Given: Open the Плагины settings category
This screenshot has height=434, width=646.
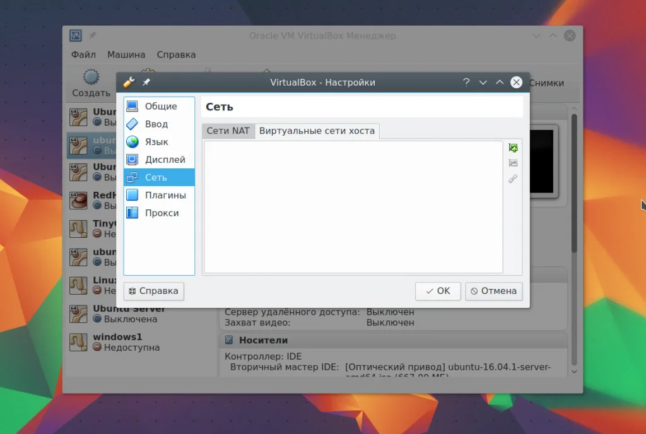Looking at the screenshot, I should pyautogui.click(x=159, y=195).
